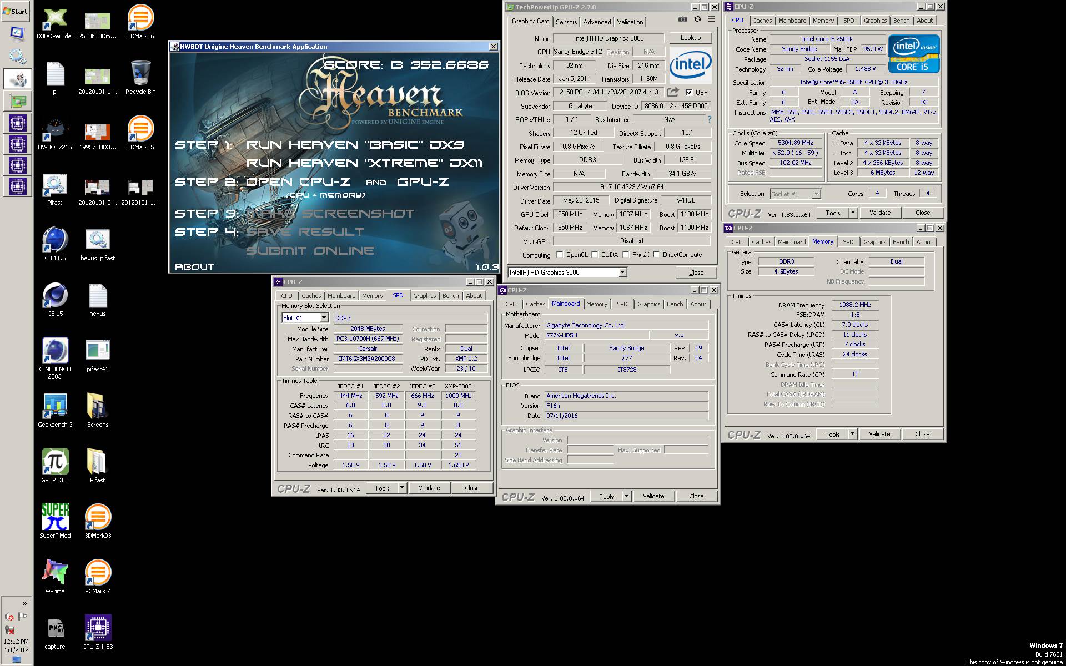
Task: Launch PCMark 7 shortcut
Action: pyautogui.click(x=98, y=577)
